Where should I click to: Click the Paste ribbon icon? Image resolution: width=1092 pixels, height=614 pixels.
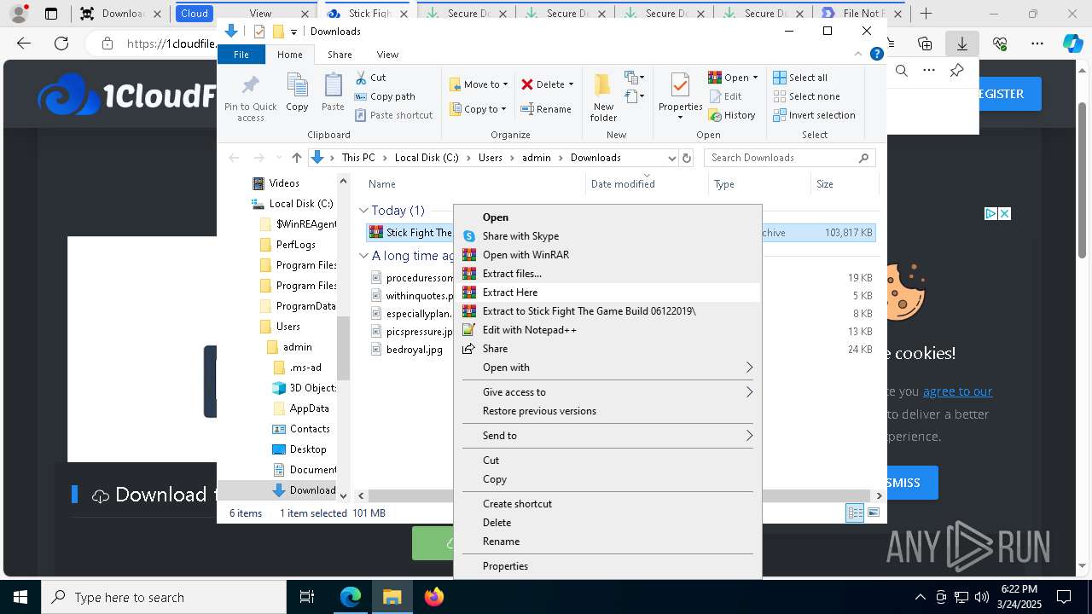tap(333, 93)
